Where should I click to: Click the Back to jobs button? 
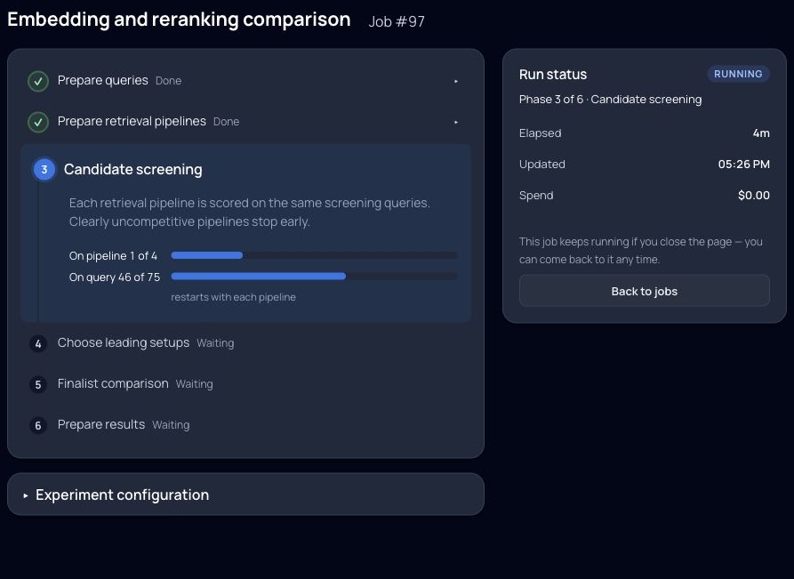coord(644,291)
